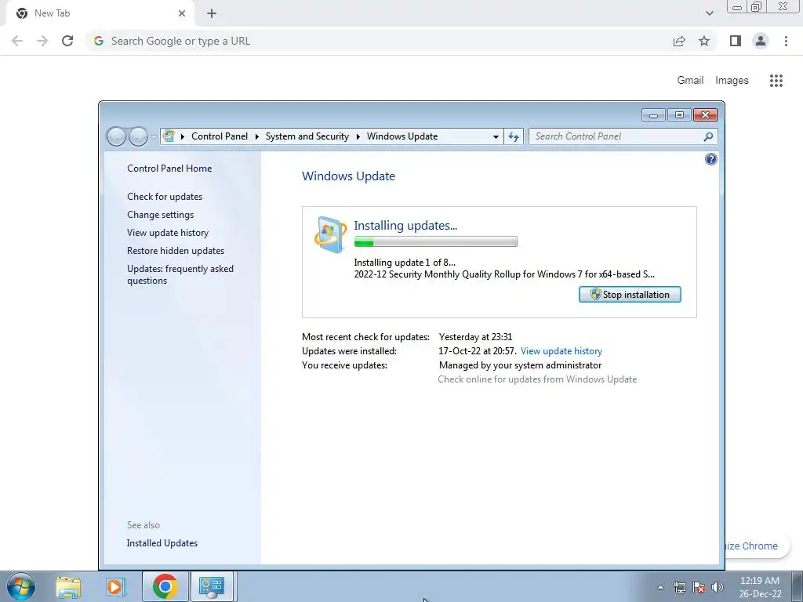This screenshot has height=602, width=803.
Task: Open Updates: frequently asked questions
Action: click(180, 274)
